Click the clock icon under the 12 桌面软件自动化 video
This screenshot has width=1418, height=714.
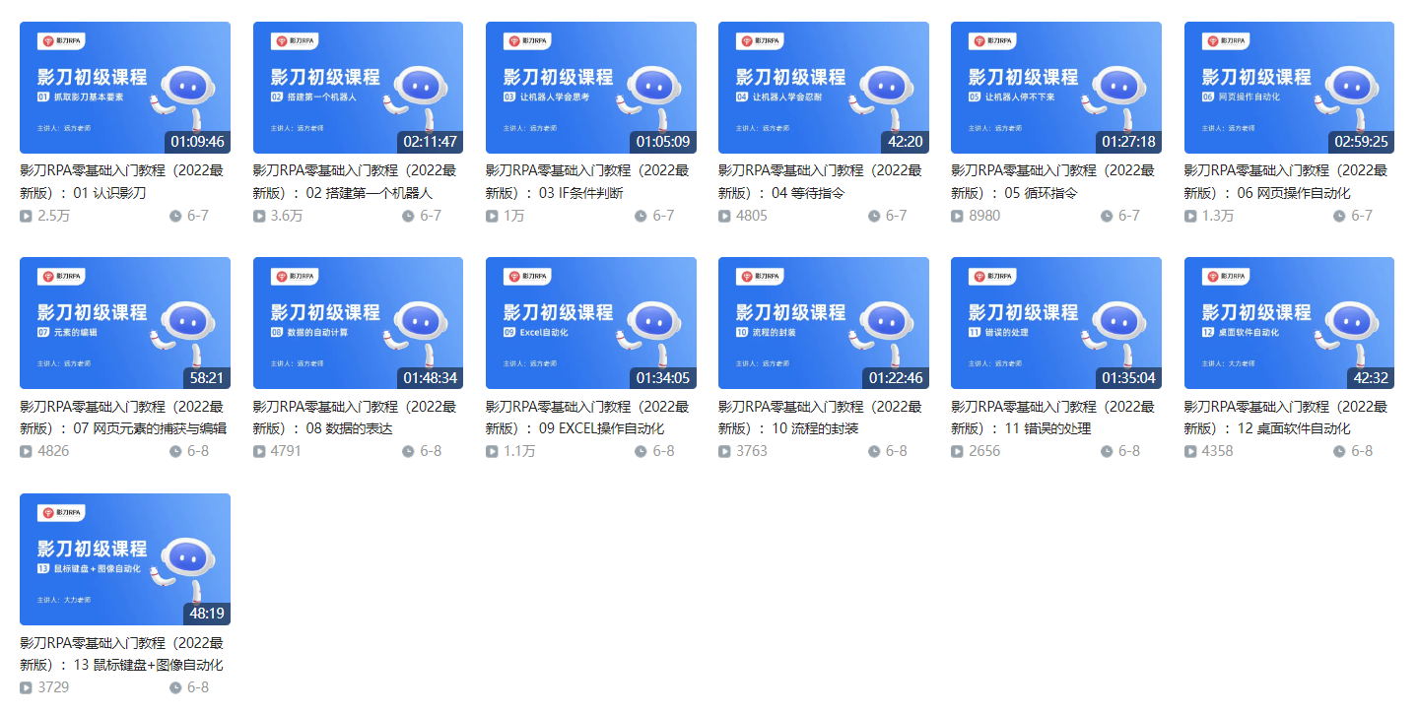coord(1339,451)
